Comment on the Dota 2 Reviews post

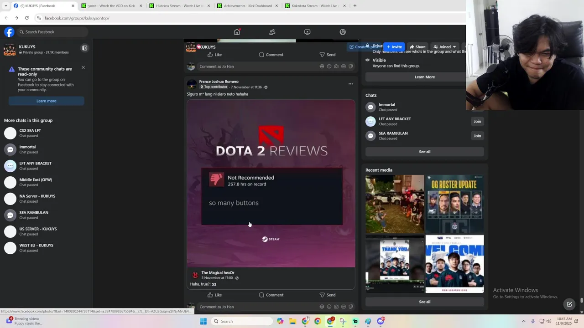[x=271, y=295]
